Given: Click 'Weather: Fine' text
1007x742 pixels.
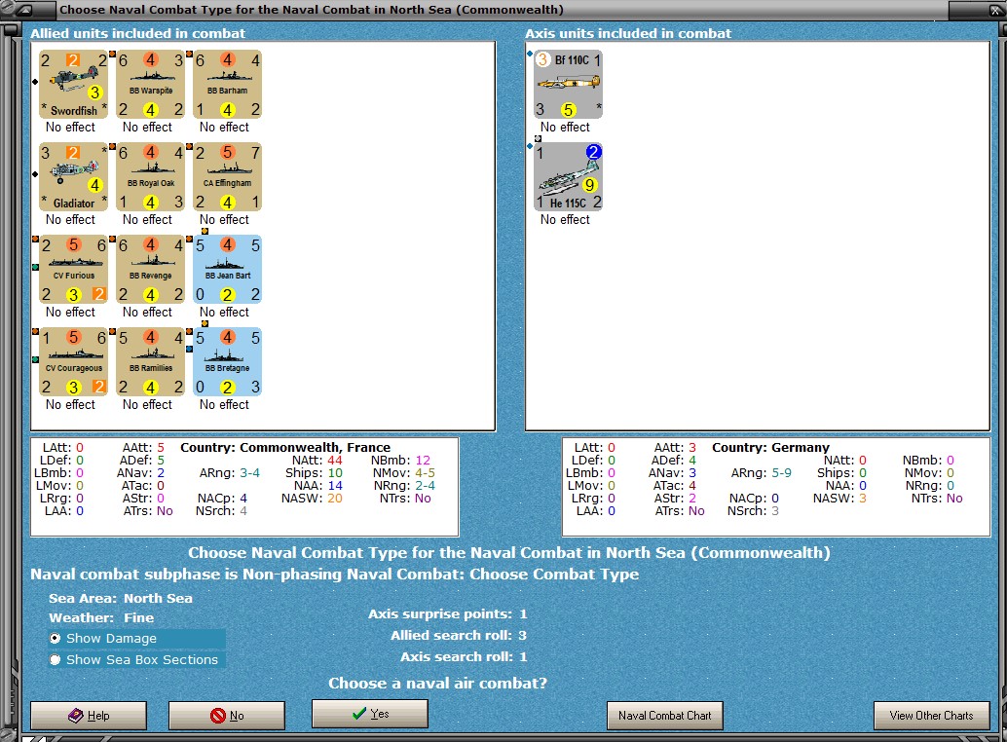Looking at the screenshot, I should (101, 617).
